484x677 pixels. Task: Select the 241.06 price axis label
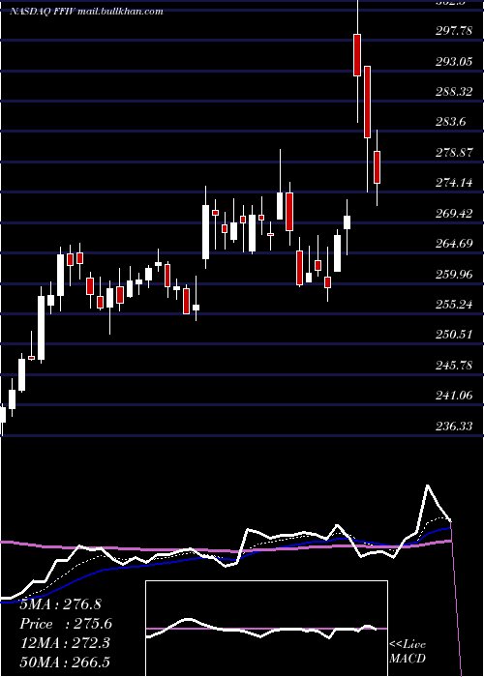(453, 396)
